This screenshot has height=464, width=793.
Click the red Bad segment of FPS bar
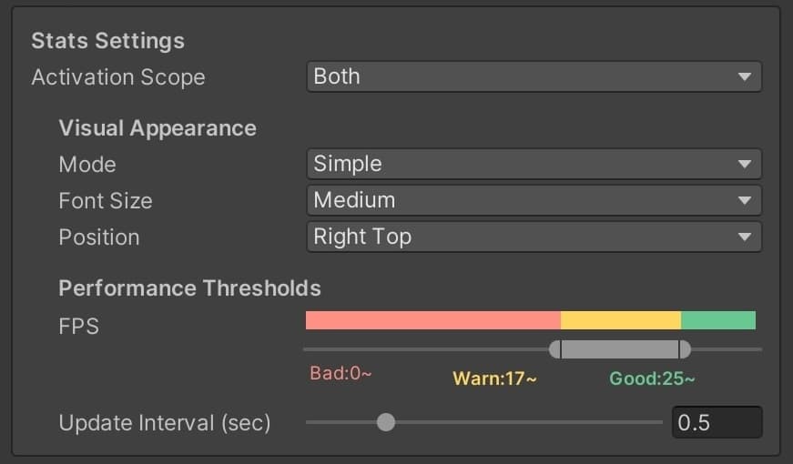432,320
